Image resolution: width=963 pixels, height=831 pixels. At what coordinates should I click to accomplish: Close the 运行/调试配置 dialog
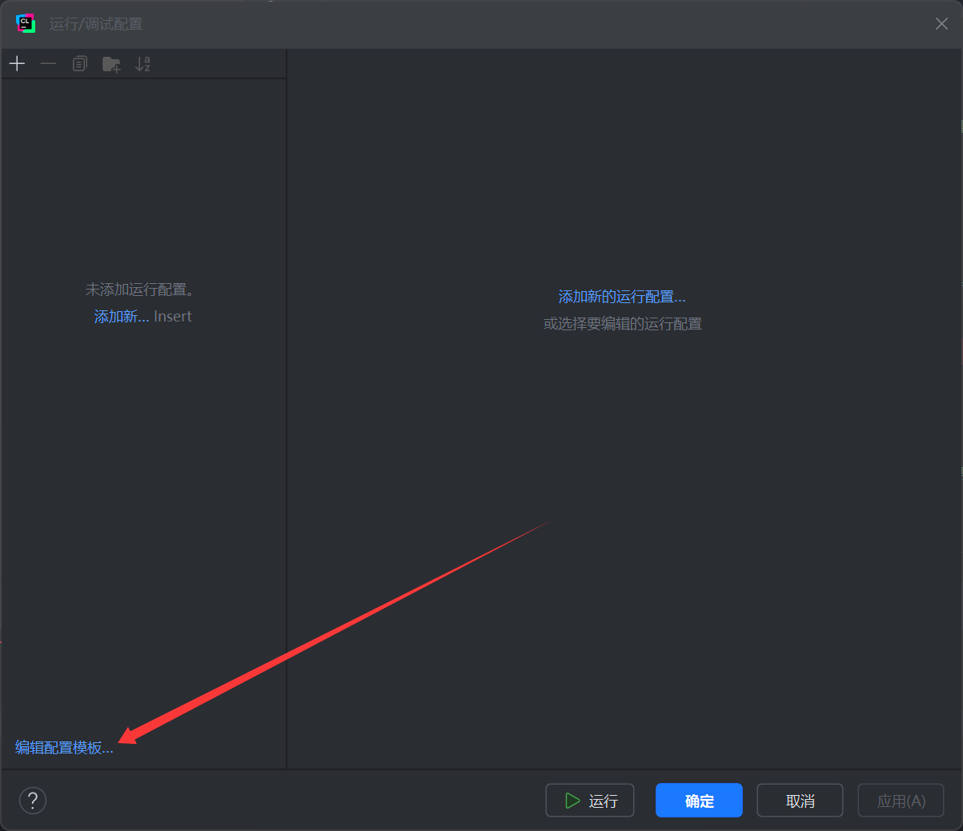941,24
